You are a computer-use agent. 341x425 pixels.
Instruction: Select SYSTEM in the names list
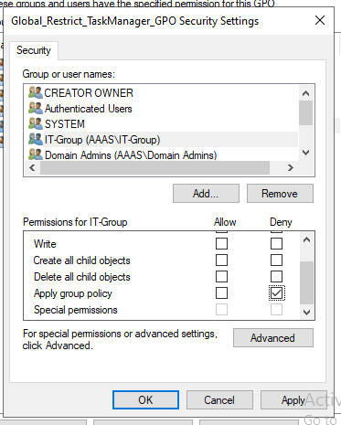65,124
